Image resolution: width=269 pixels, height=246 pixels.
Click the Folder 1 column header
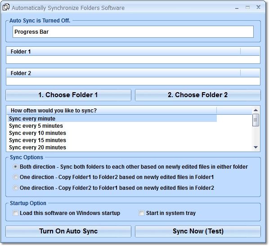click(x=123, y=51)
